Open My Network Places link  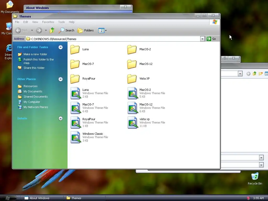(x=36, y=107)
